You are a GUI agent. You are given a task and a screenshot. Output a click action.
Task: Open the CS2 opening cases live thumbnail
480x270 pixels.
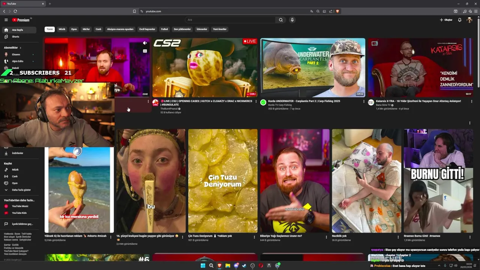(205, 67)
